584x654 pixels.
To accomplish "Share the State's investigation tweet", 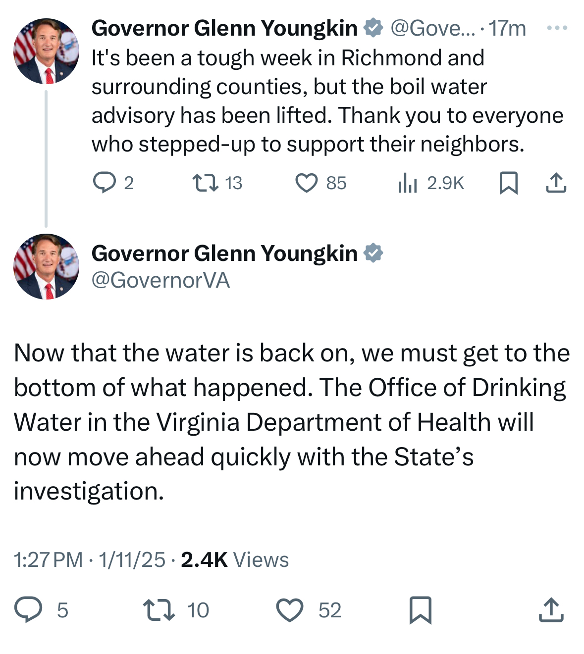I will pyautogui.click(x=551, y=609).
